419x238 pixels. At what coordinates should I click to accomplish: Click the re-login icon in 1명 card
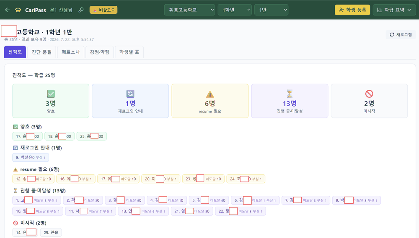click(130, 94)
